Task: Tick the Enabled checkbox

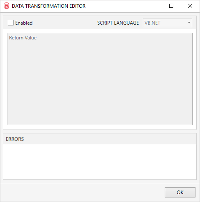Action: click(x=11, y=23)
